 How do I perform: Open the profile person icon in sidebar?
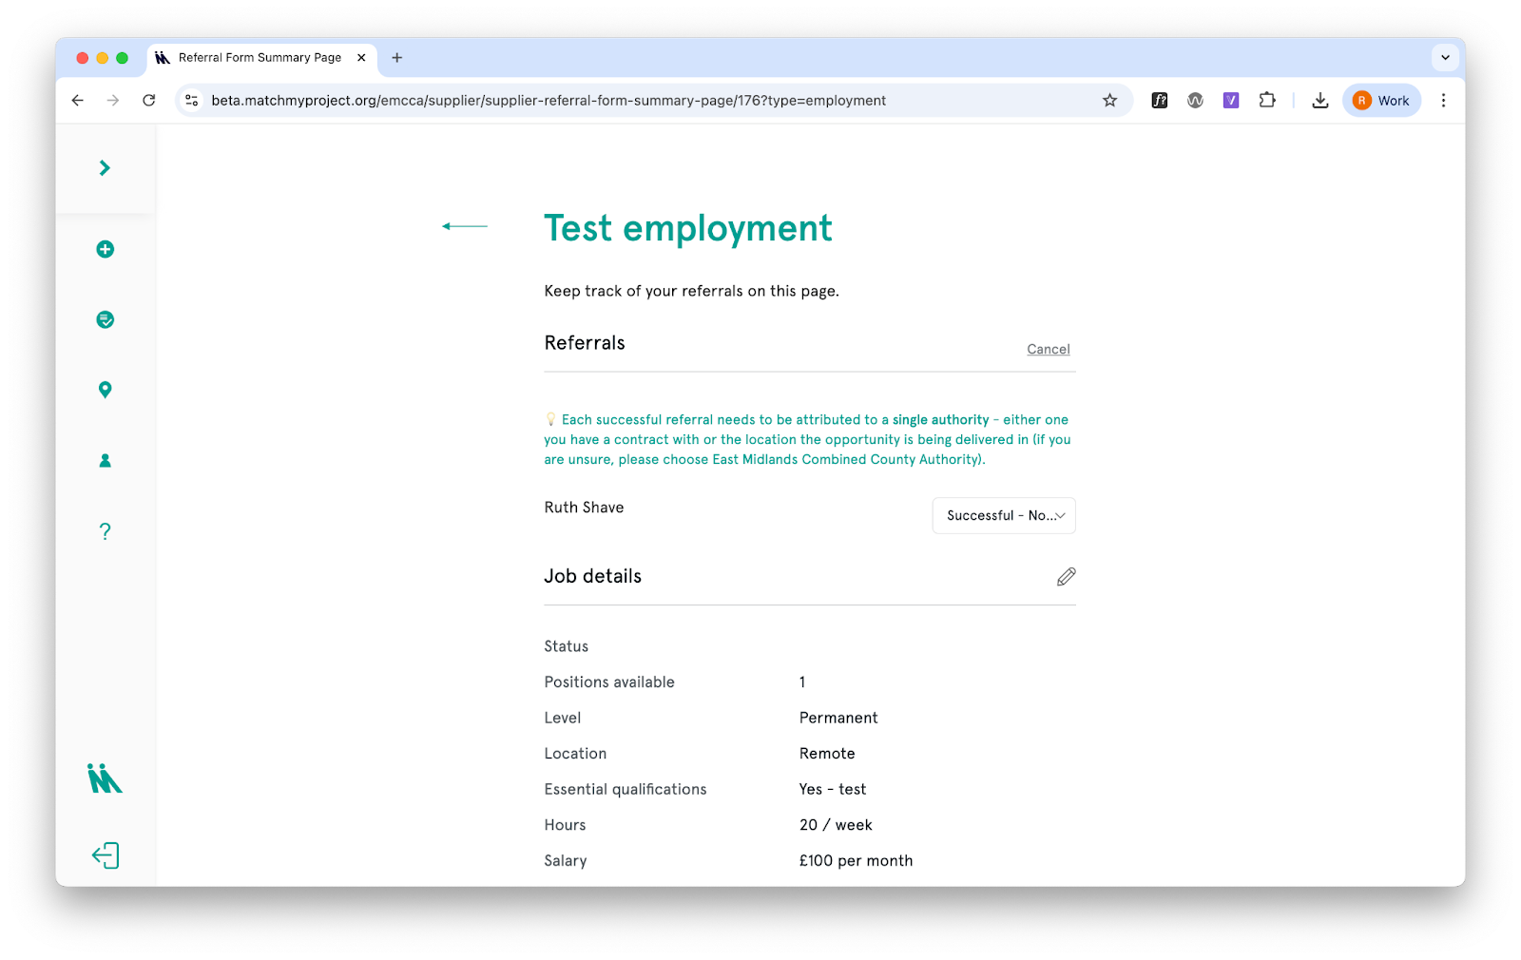(x=106, y=461)
